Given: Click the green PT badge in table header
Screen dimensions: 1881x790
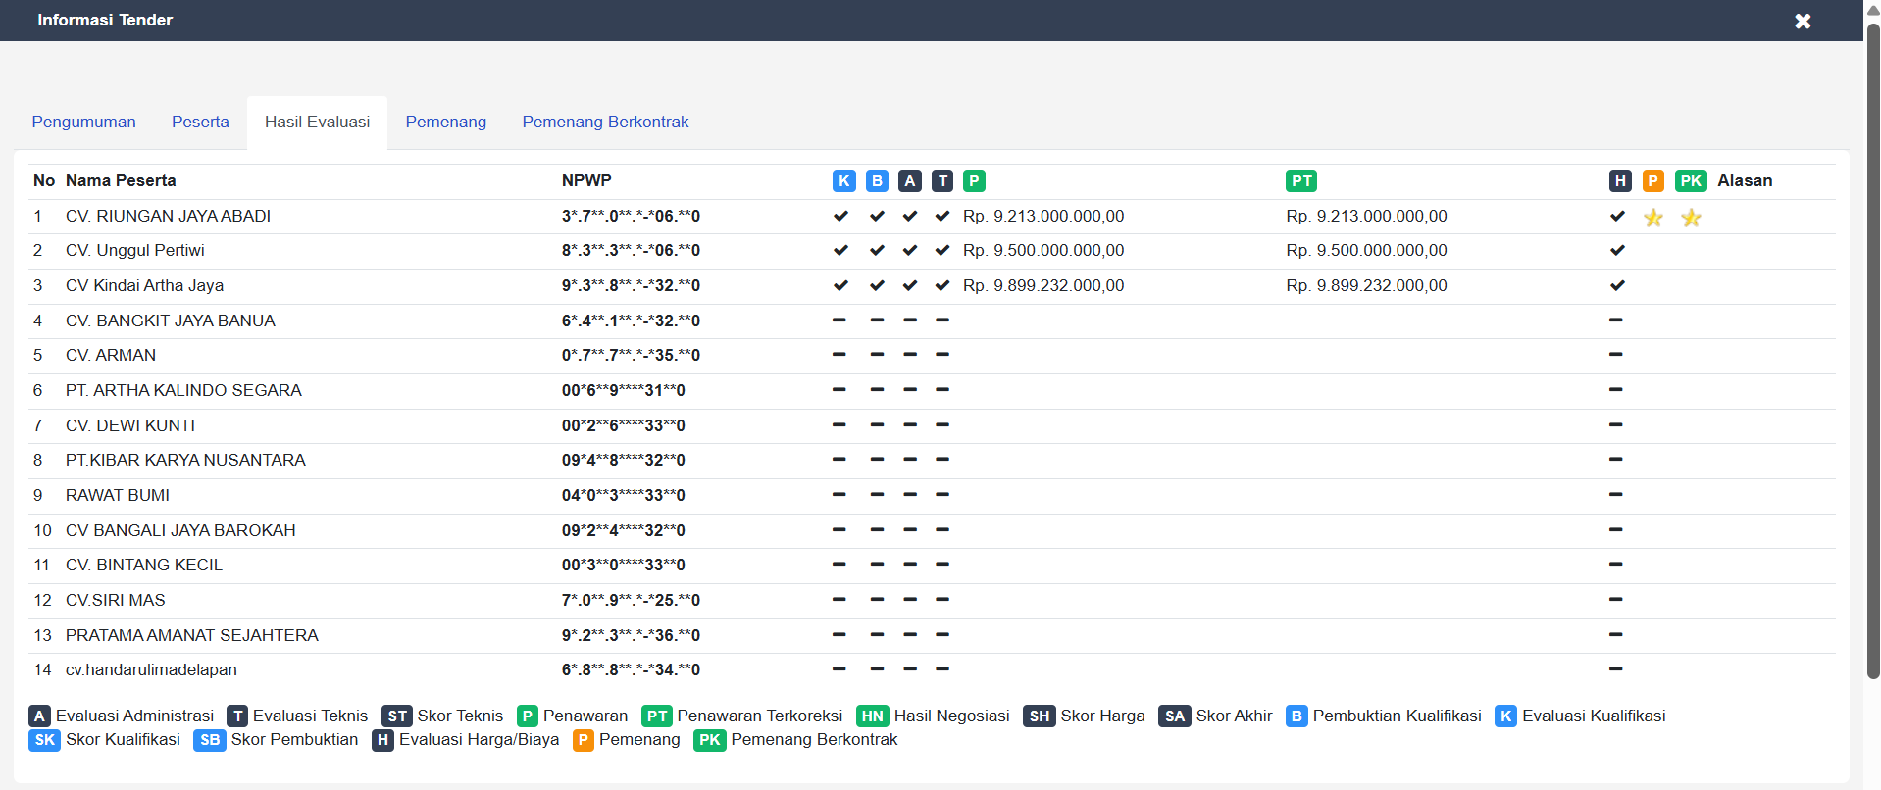Looking at the screenshot, I should click(1300, 180).
